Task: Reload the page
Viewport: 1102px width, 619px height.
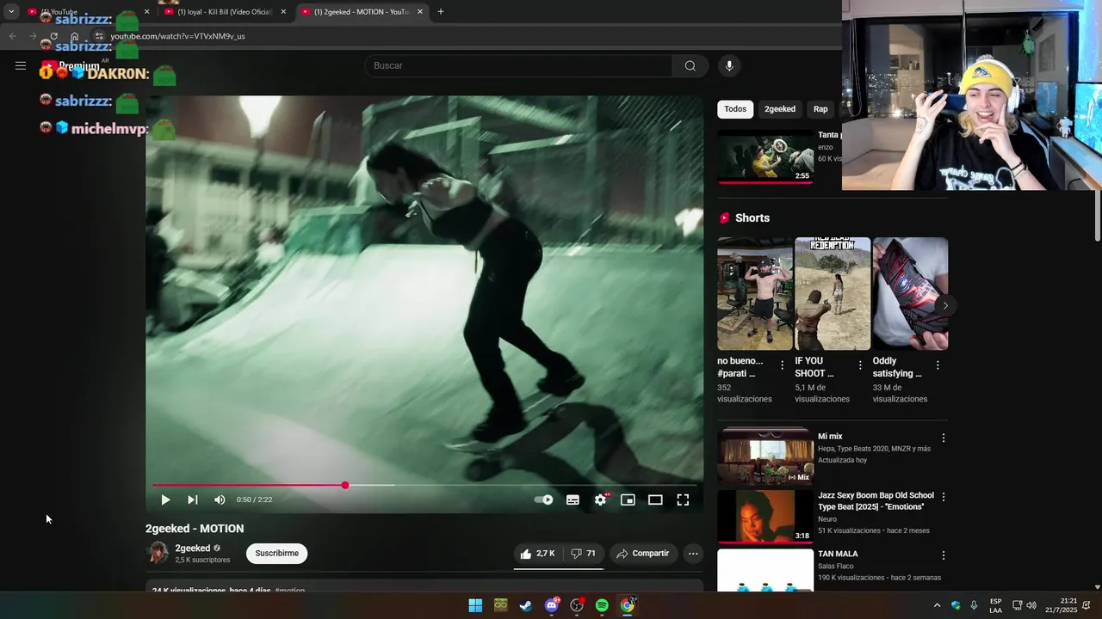Action: [x=53, y=36]
